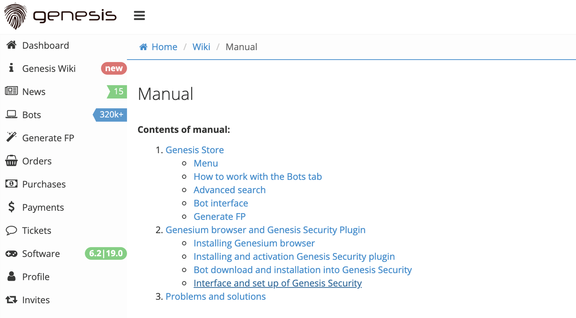Click the Installing Genesium browser link
Screen dimensions: 576x318
[254, 243]
